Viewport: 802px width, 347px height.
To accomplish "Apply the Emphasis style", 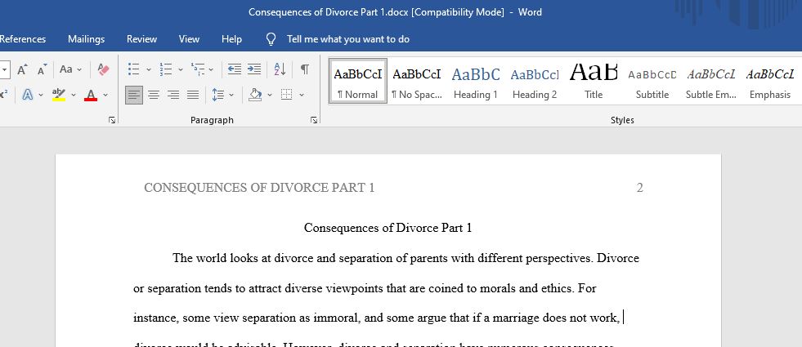I will (770, 81).
